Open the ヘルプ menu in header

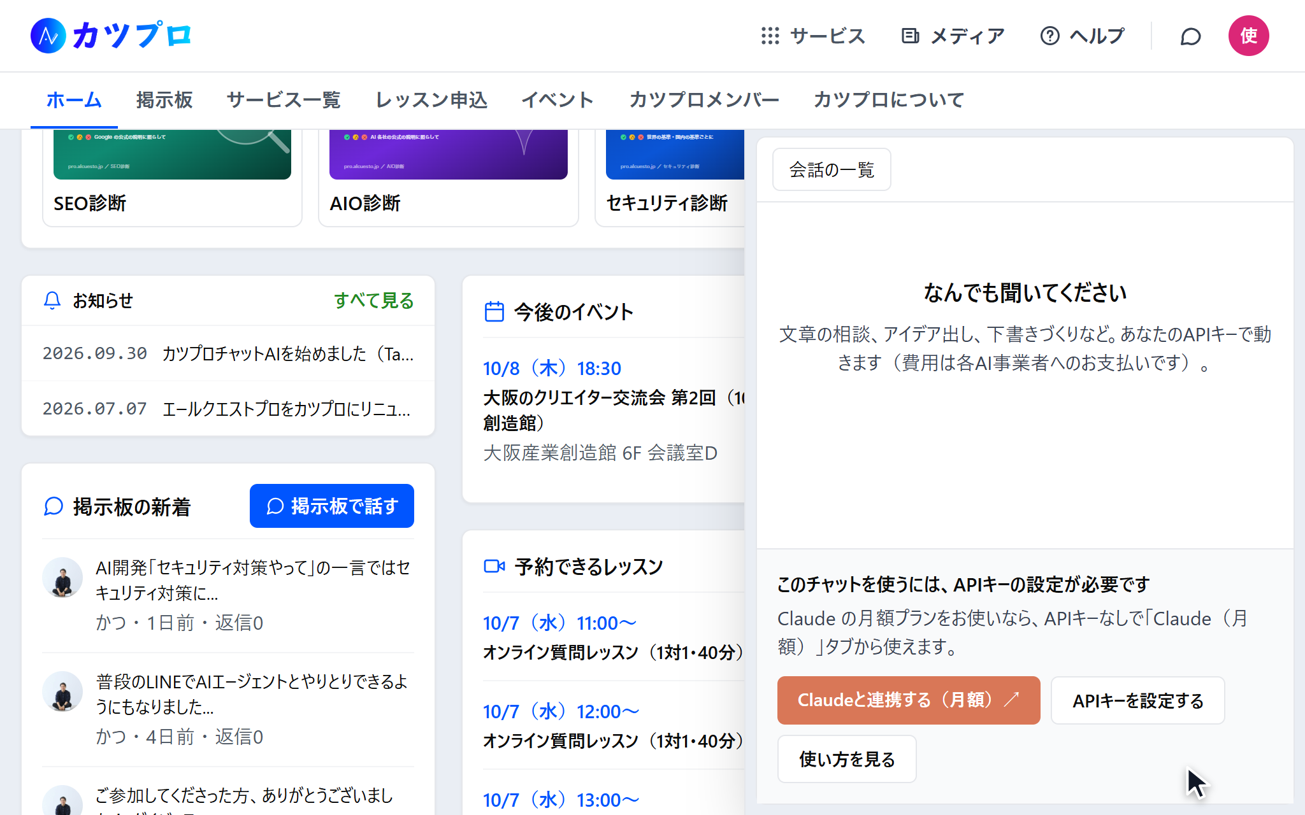pos(1082,36)
